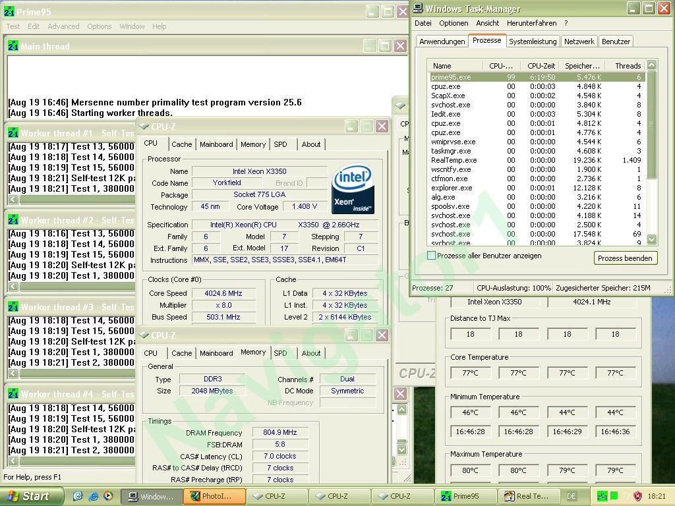
Task: Select prime95.exe process row
Action: pos(537,77)
